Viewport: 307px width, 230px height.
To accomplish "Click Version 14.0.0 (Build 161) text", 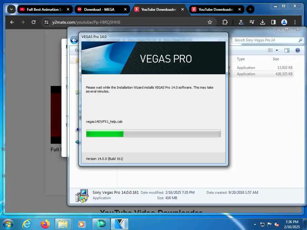I will (104, 159).
